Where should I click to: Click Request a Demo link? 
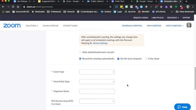tap(141, 18)
